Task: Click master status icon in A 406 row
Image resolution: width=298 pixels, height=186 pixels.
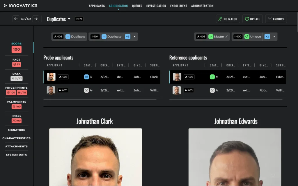Action: point(212,77)
